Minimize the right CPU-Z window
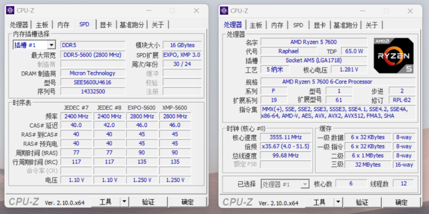The width and height of the screenshot is (429, 214). click(363, 11)
